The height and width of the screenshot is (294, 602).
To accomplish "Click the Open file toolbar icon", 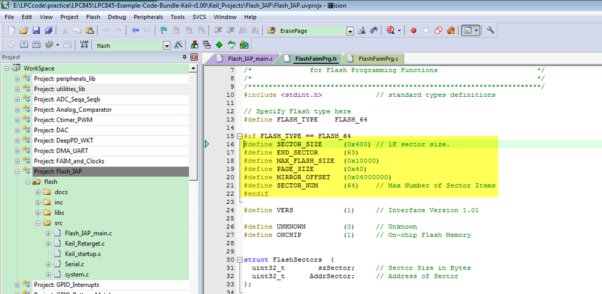I will click(24, 30).
